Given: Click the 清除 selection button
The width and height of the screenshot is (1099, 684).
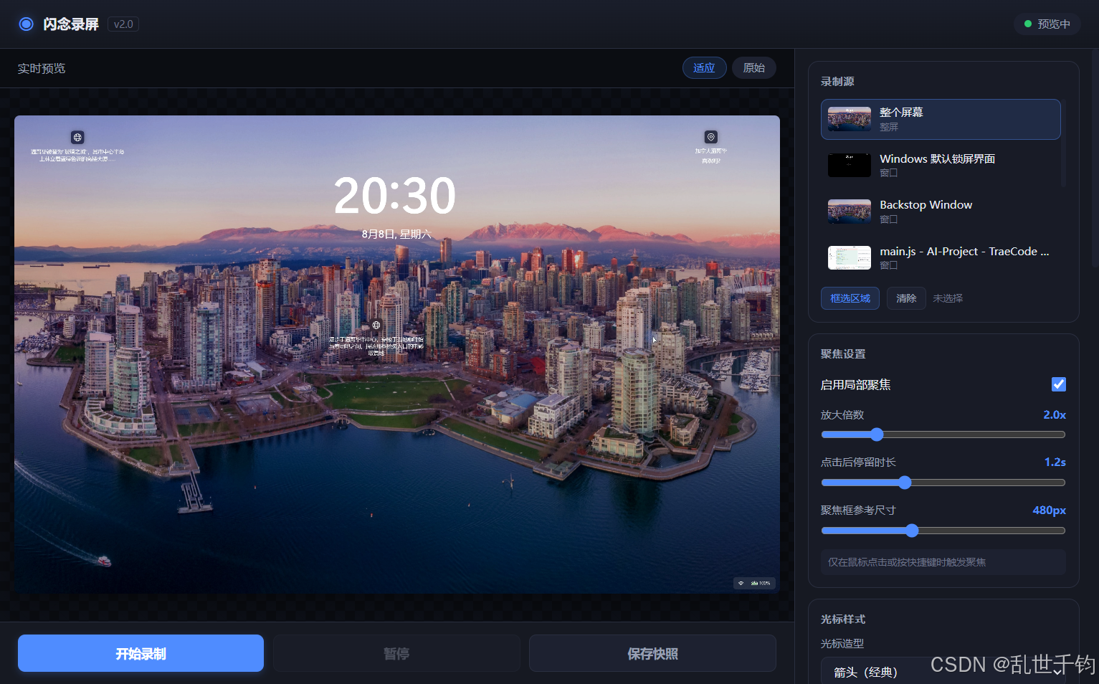Looking at the screenshot, I should point(906,298).
